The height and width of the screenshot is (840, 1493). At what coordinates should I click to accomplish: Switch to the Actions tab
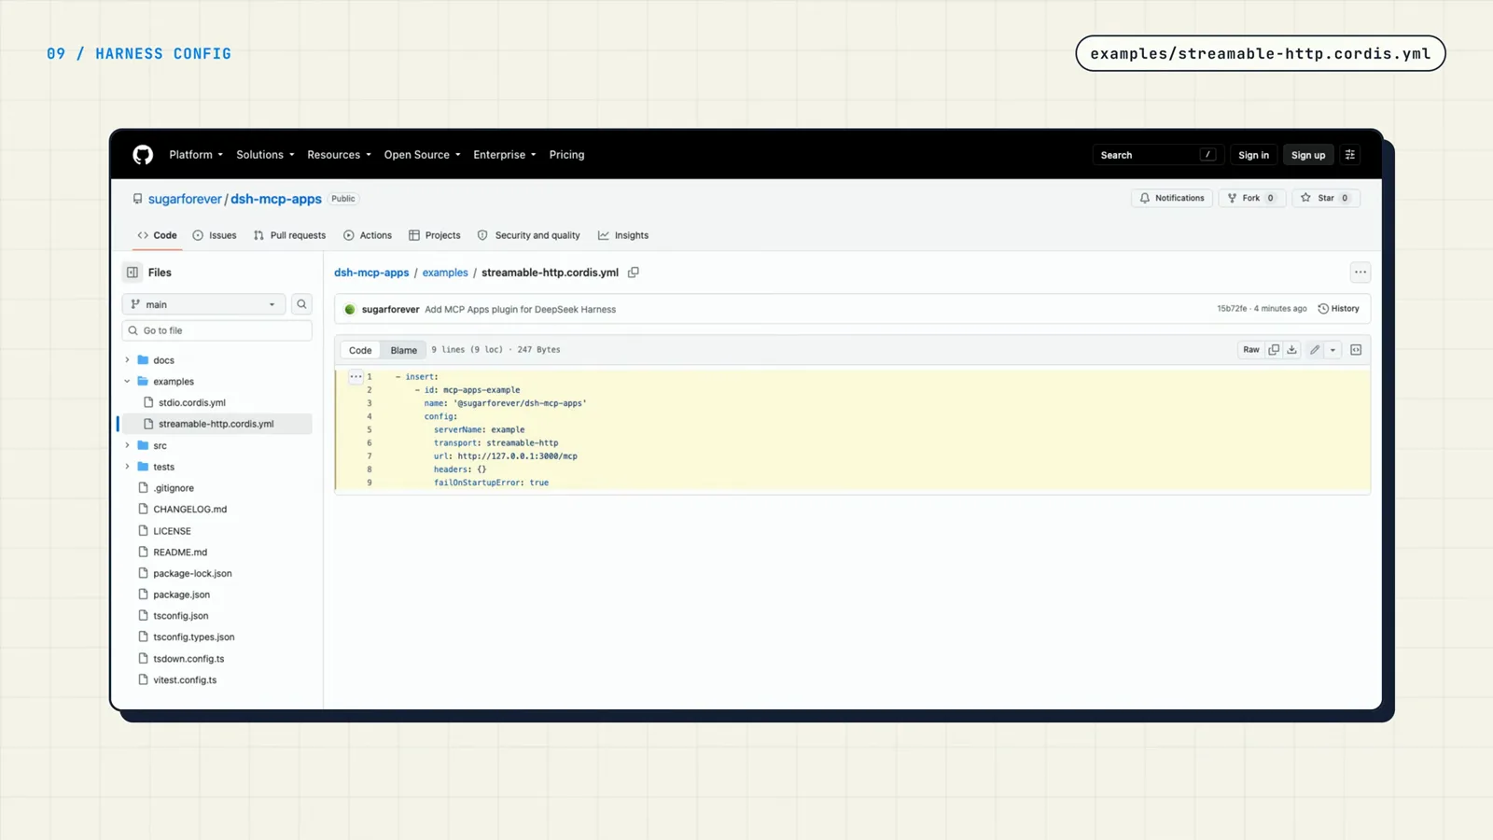[368, 235]
